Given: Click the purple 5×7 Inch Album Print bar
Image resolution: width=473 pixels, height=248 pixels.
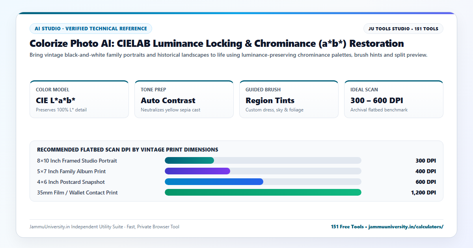Looking at the screenshot, I should [197, 171].
